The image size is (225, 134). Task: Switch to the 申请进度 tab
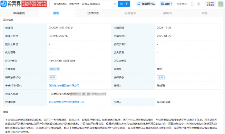[x=19, y=13]
